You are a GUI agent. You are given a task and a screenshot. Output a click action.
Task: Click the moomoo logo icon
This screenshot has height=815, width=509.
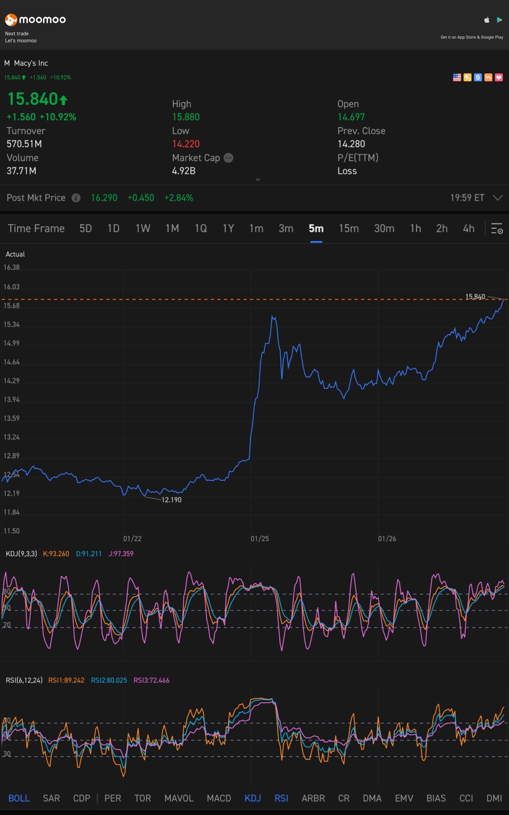pos(11,19)
